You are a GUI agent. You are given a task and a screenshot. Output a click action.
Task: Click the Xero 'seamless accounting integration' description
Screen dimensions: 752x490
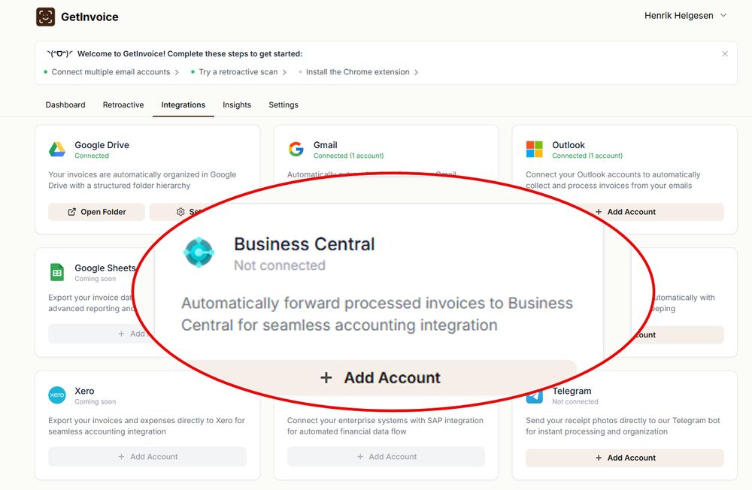coord(147,426)
